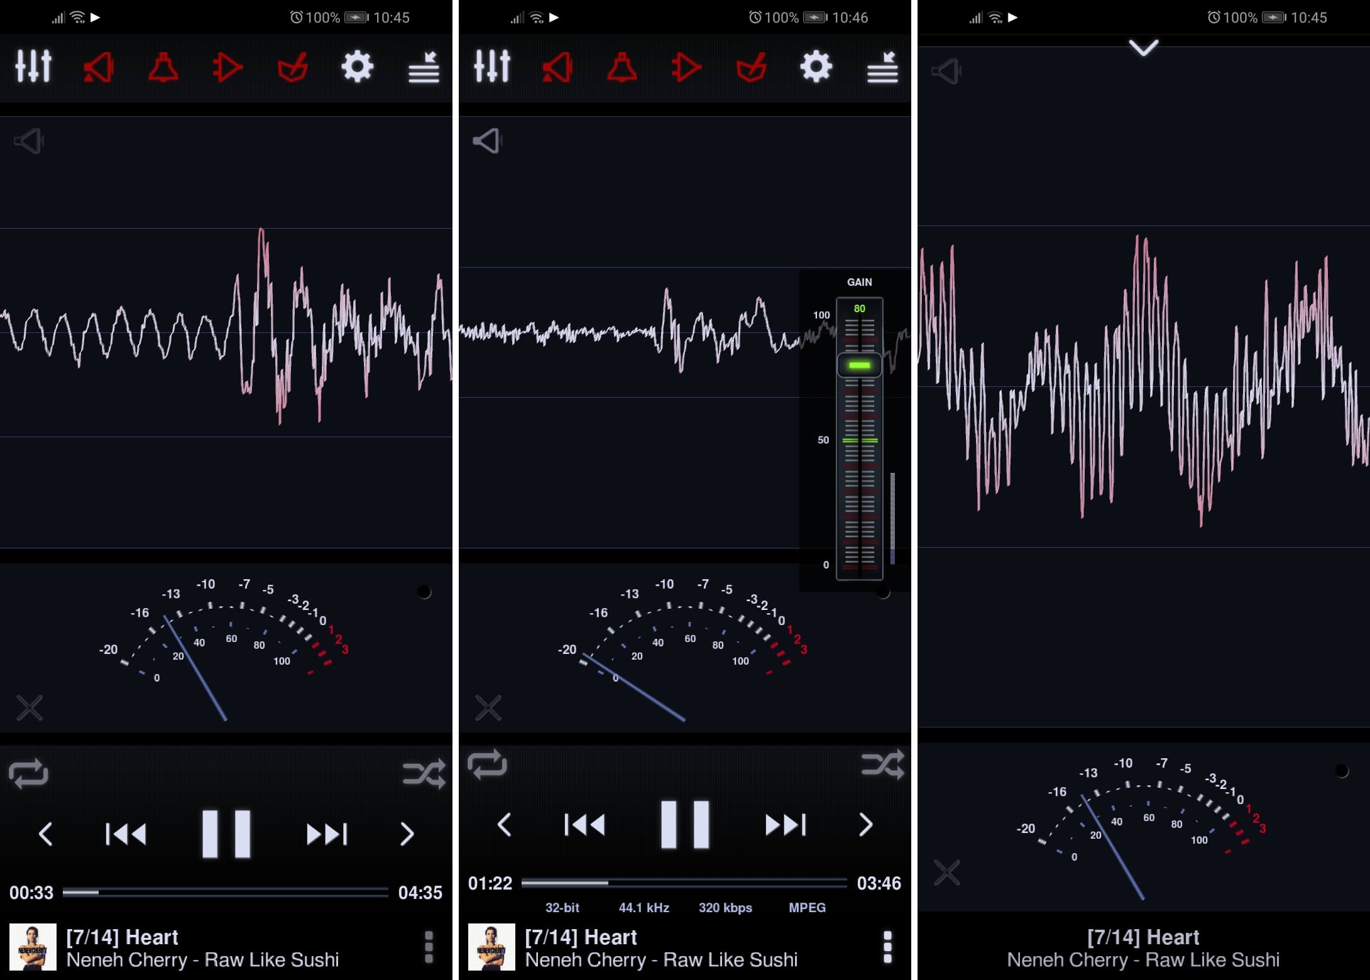Tap '44.1 kHz' sample rate label
Screen dimensions: 1370x980
tap(644, 908)
